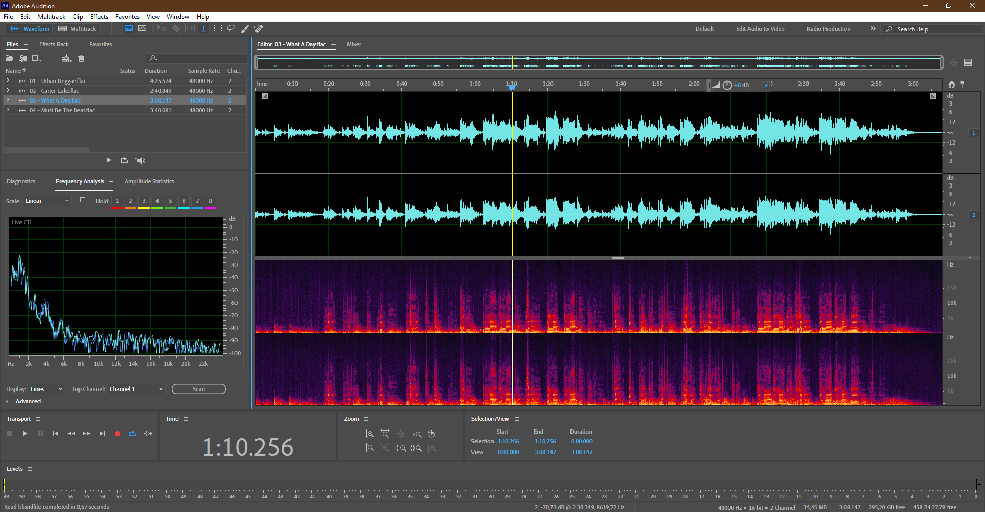Image resolution: width=985 pixels, height=512 pixels.
Task: Click Hold button 4 with green swatch
Action: pos(157,202)
